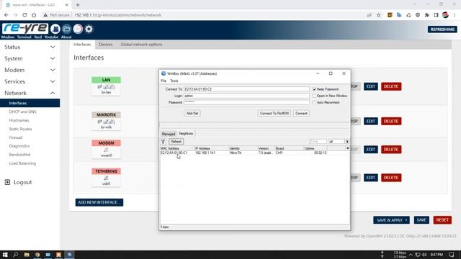Open the Global network options tab
Screen dimensions: 461x259
(141, 45)
